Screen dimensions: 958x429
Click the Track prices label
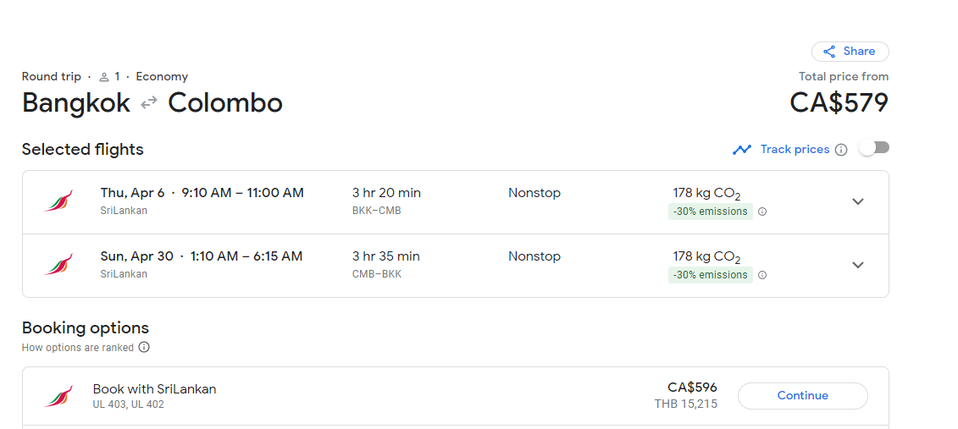pyautogui.click(x=795, y=149)
